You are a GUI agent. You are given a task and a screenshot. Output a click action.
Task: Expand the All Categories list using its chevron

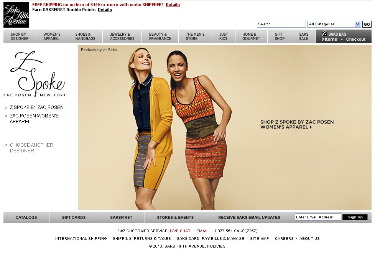(x=357, y=24)
